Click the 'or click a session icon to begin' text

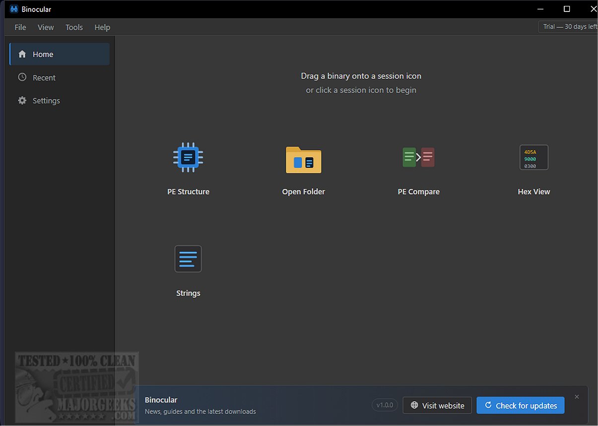361,90
